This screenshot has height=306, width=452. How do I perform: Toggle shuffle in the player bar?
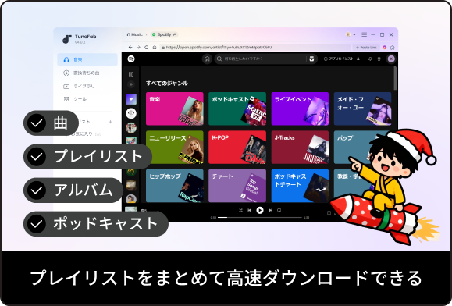coord(240,210)
